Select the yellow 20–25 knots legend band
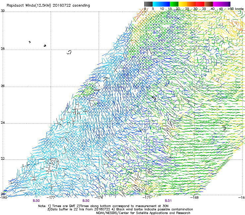The width and height of the screenshot is (245, 215). (x=183, y=4)
